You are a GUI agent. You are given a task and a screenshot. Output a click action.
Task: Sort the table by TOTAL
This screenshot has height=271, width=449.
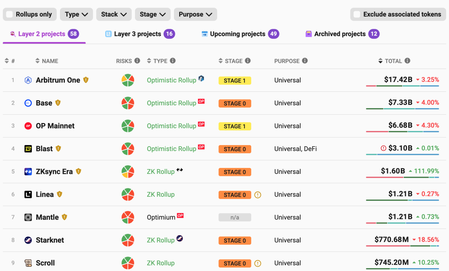click(390, 61)
